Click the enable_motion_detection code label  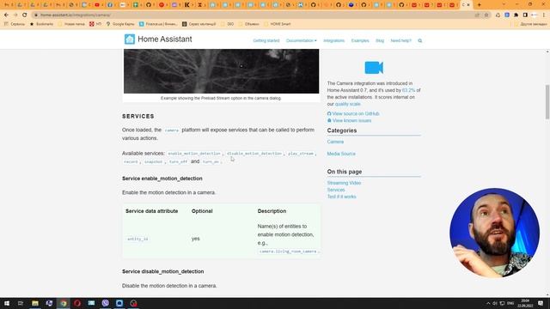click(x=194, y=154)
